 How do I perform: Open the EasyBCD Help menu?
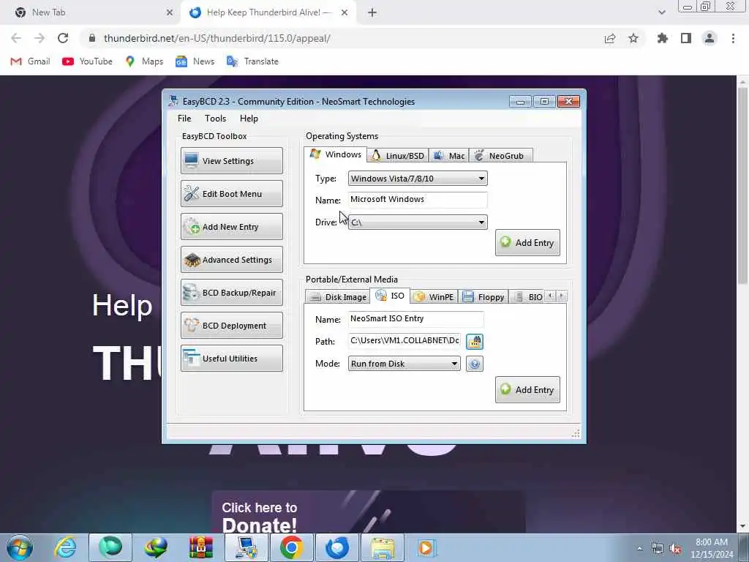tap(249, 119)
